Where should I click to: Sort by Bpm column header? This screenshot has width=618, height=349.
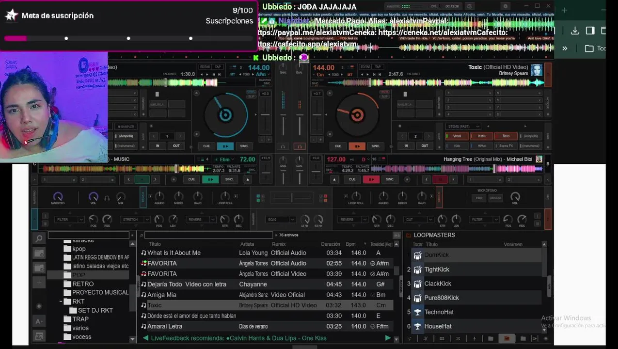click(351, 244)
